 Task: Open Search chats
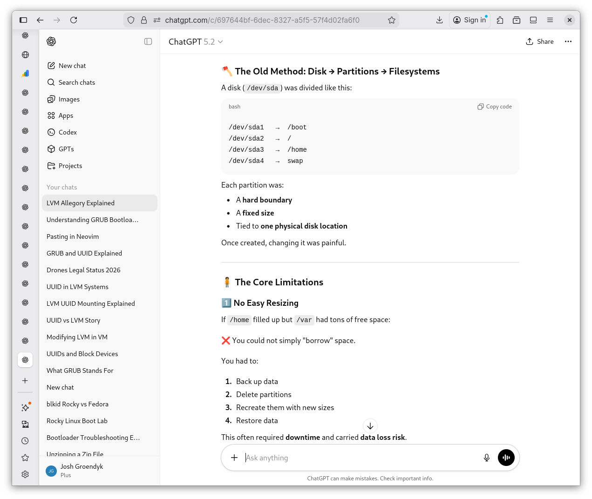76,82
